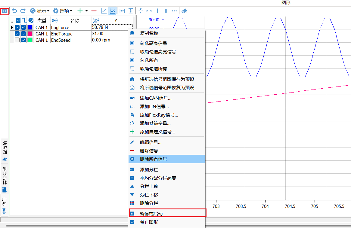Screen dimensions: 351x228
Task: Select 添加FlexRay信号... from the menu
Action: click(x=167, y=115)
